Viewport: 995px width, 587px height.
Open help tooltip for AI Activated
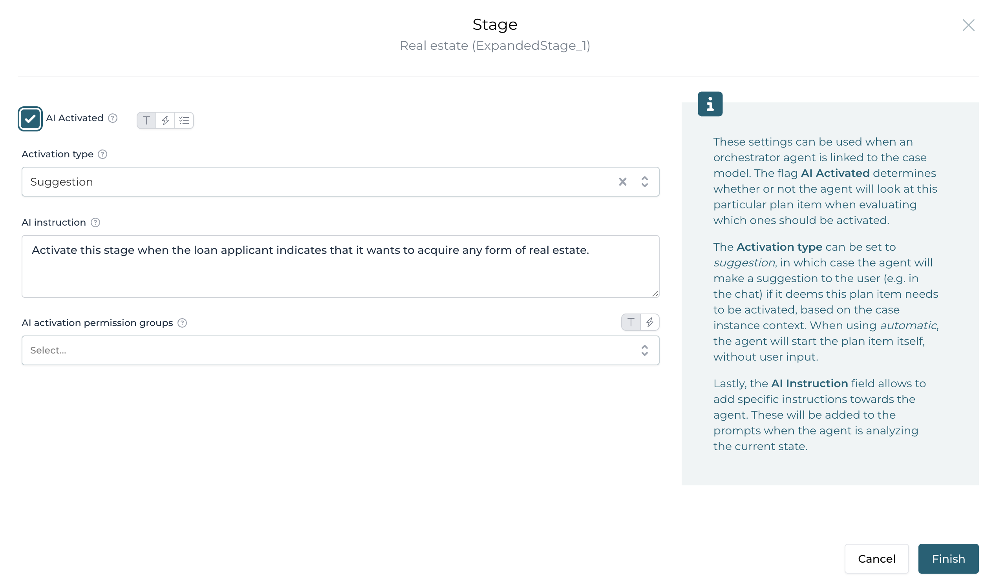pyautogui.click(x=112, y=117)
